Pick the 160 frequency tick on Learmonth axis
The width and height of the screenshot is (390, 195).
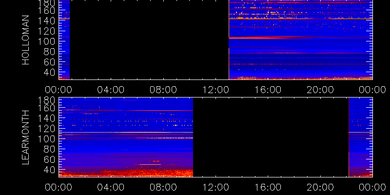47,108
